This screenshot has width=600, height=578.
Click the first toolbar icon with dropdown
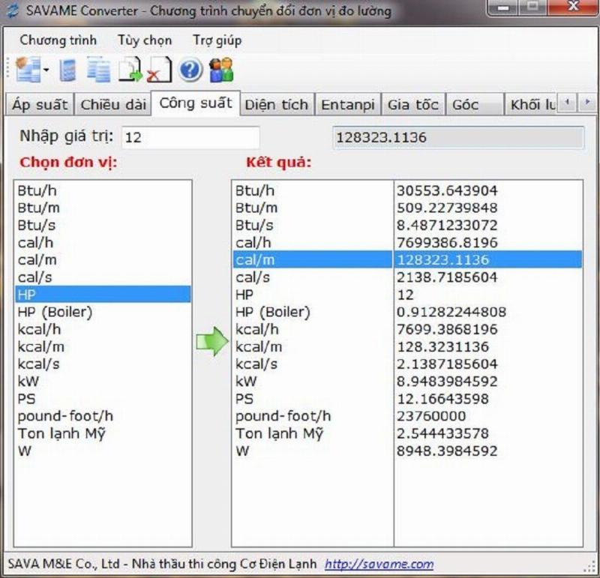point(28,70)
